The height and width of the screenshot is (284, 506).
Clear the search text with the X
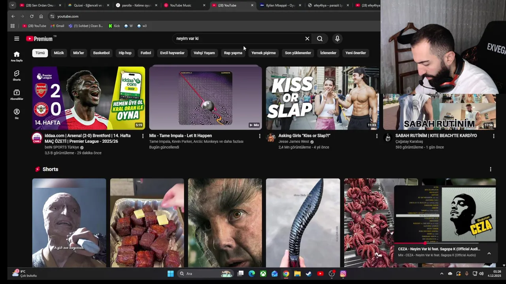point(307,39)
